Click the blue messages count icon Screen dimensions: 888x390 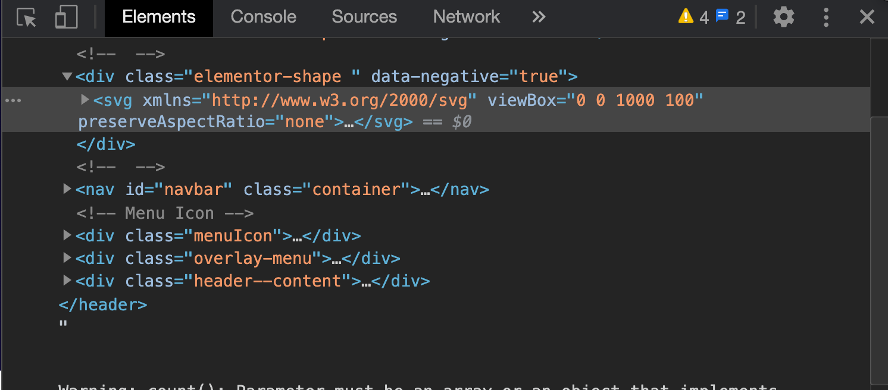[722, 17]
